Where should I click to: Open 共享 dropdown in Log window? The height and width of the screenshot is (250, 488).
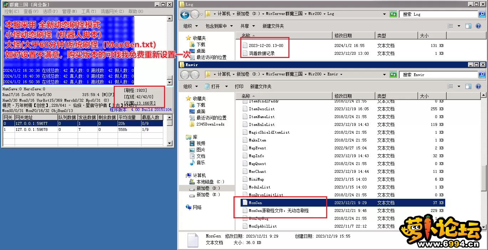coord(247,26)
